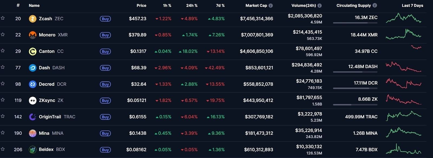Click the Decred circulating supply progress bar

pos(355,88)
